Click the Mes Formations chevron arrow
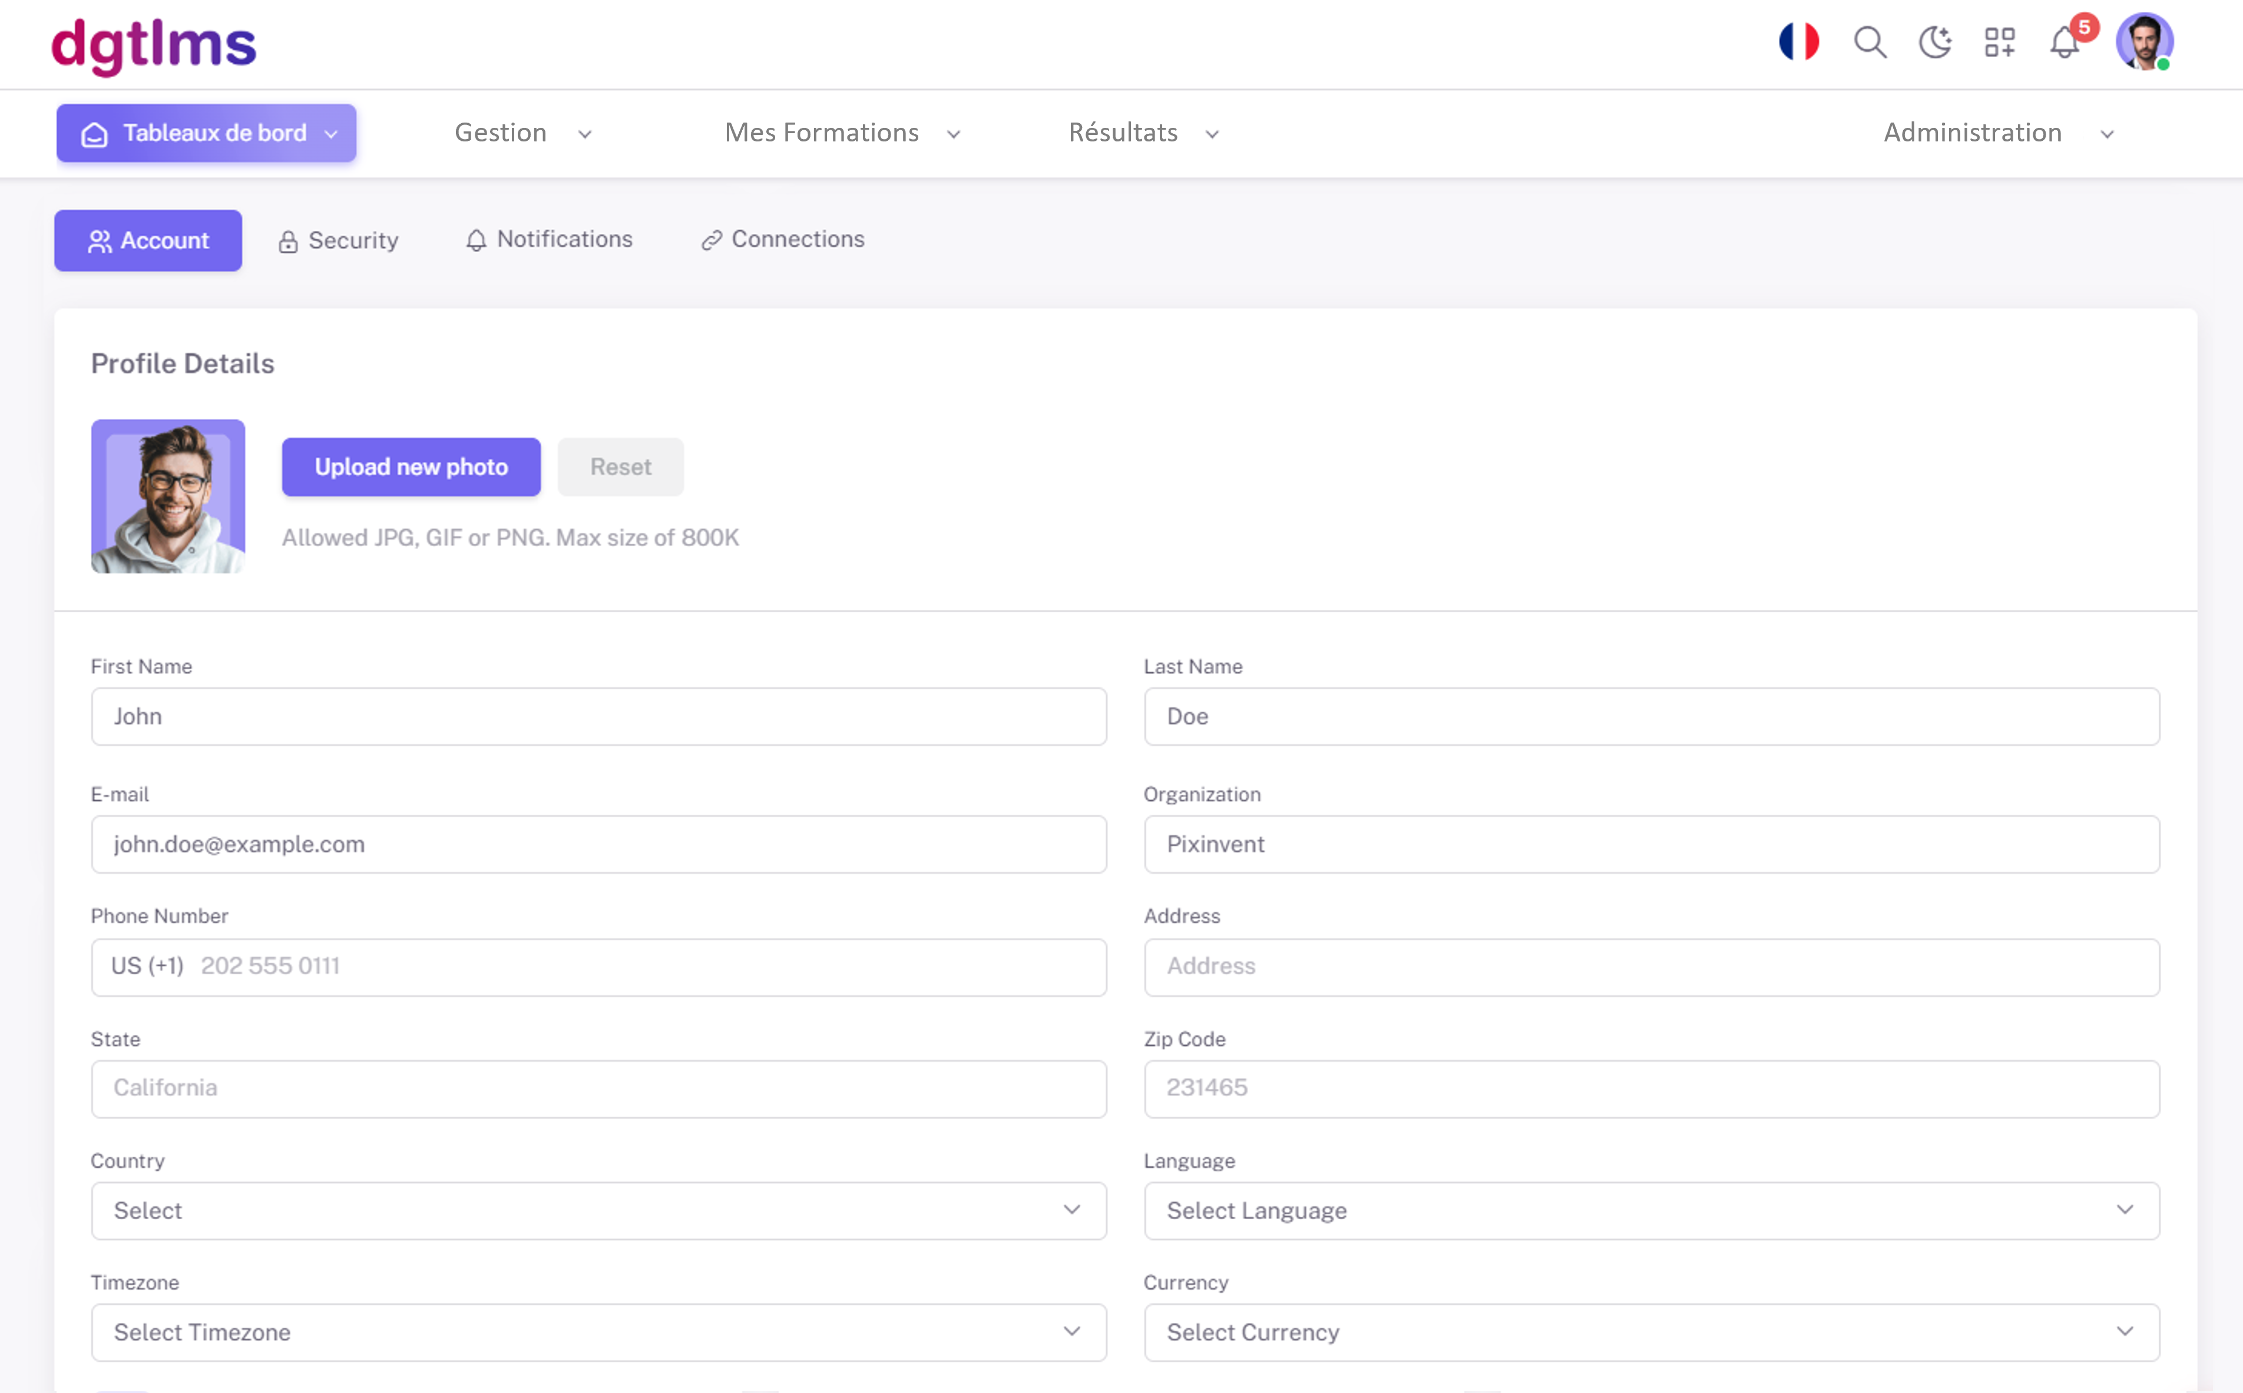 954,136
